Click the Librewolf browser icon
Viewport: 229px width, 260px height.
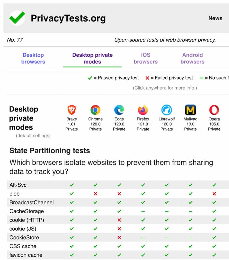coord(167,110)
